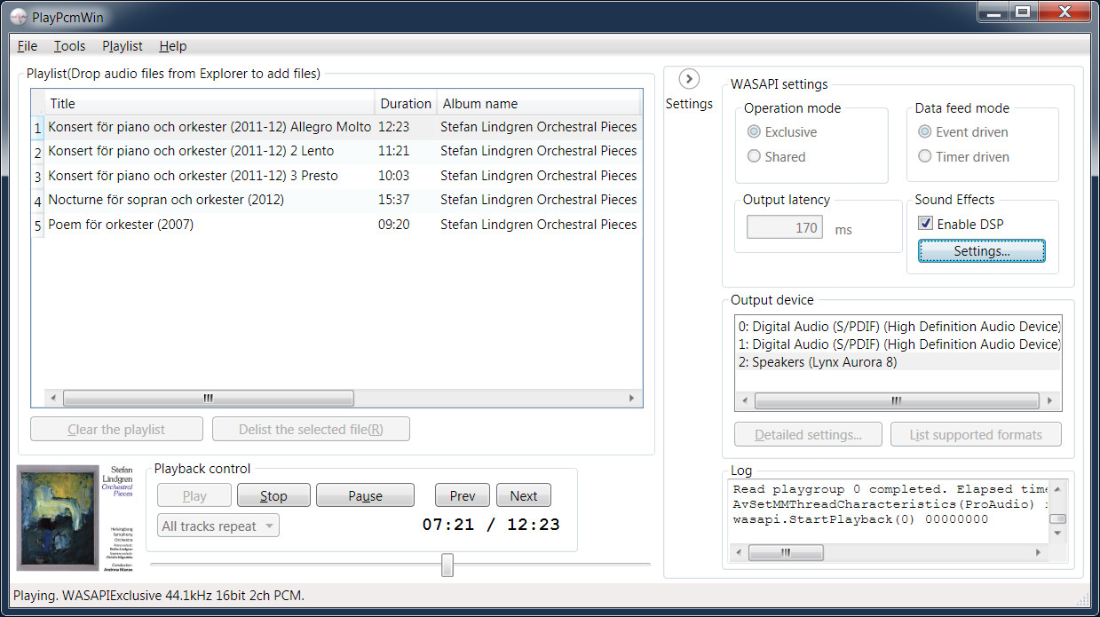Click the album cover art thumbnail

pos(70,518)
